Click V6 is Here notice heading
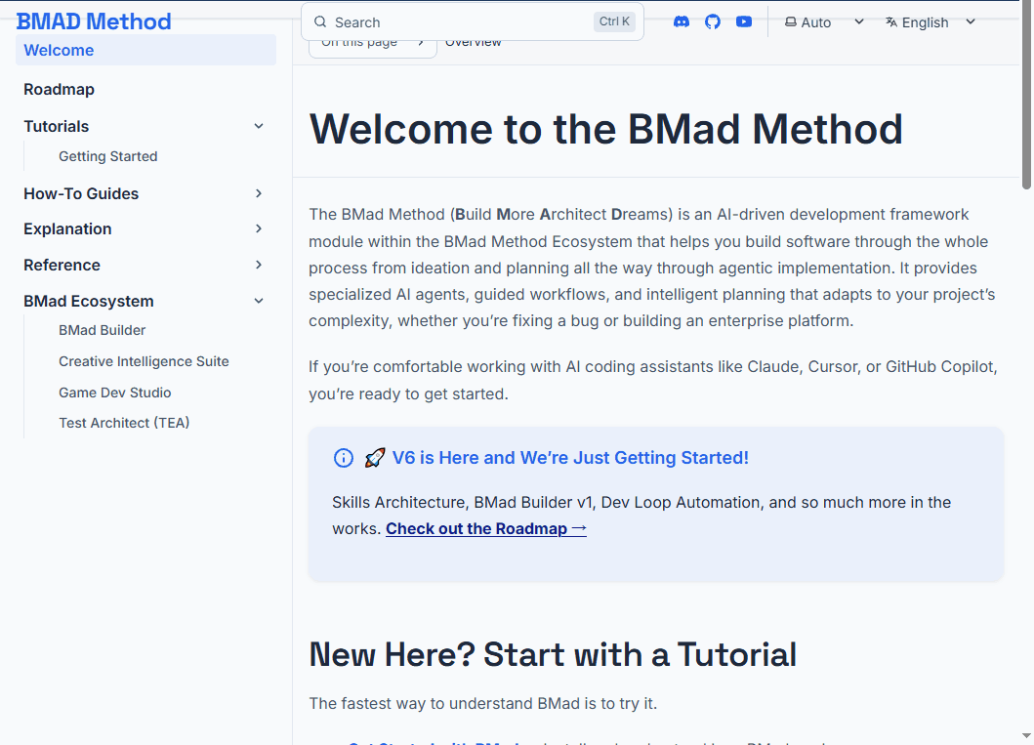Viewport: 1034px width, 745px height. click(570, 458)
